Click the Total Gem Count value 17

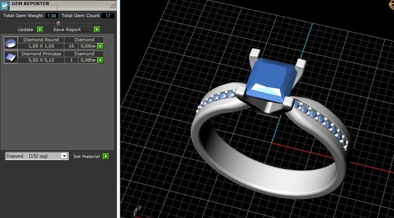[108, 16]
